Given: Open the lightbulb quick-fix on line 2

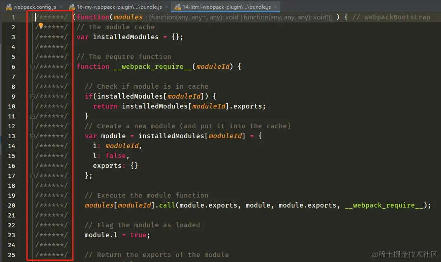Looking at the screenshot, I should coord(41,26).
